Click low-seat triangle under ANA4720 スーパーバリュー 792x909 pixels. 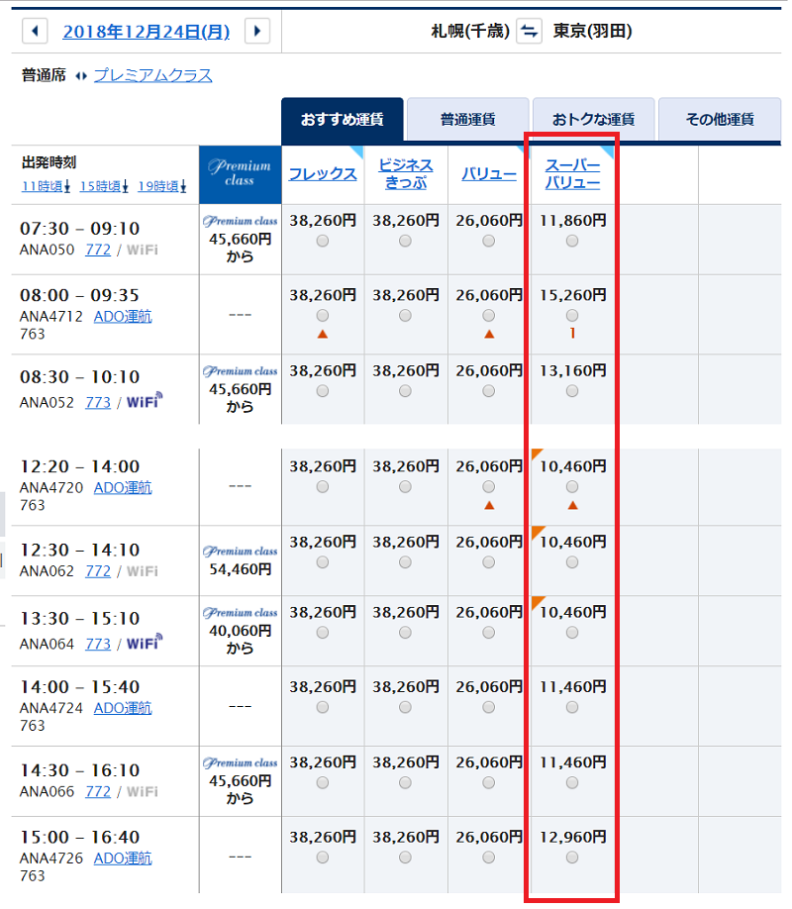(x=573, y=506)
